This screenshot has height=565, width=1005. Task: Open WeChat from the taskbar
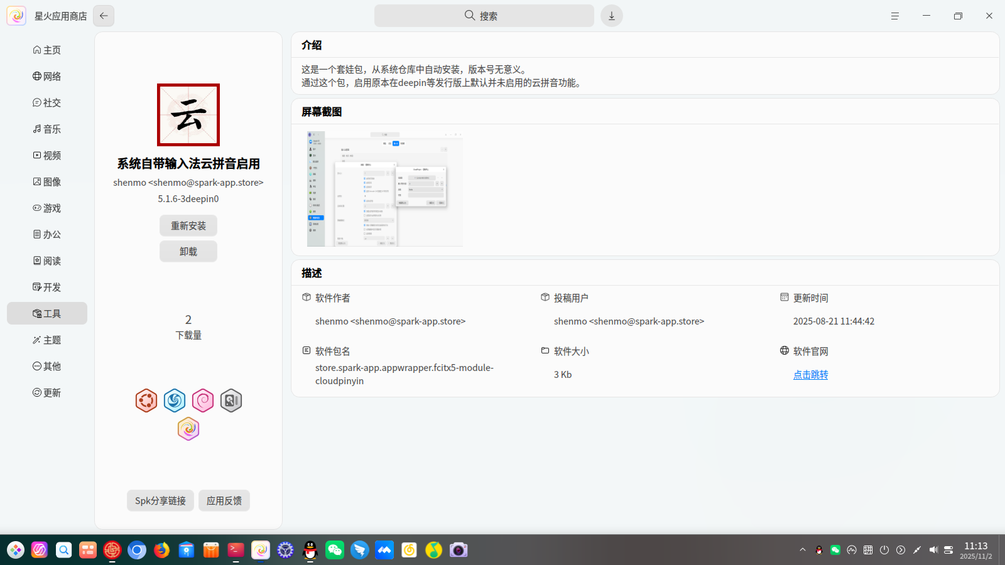[x=335, y=550]
